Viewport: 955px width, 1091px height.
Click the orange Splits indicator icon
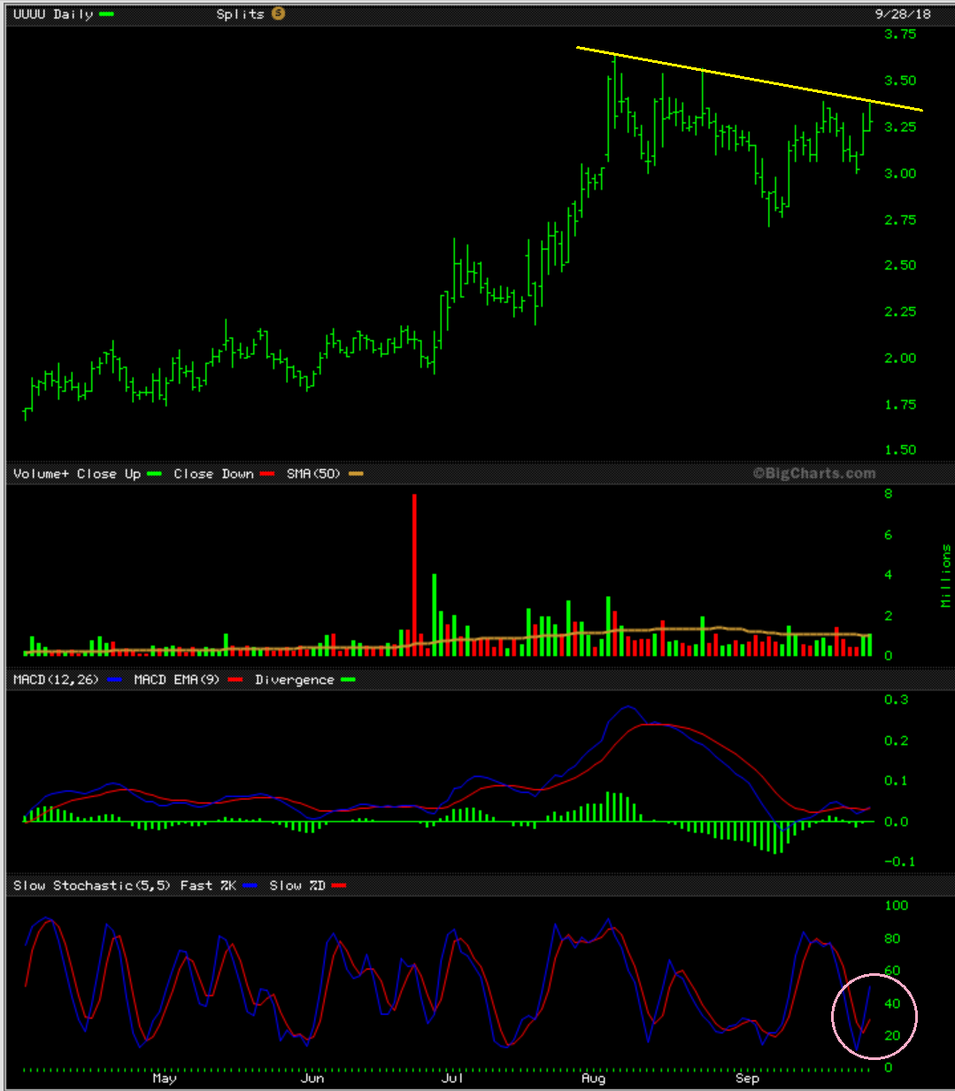tap(278, 13)
